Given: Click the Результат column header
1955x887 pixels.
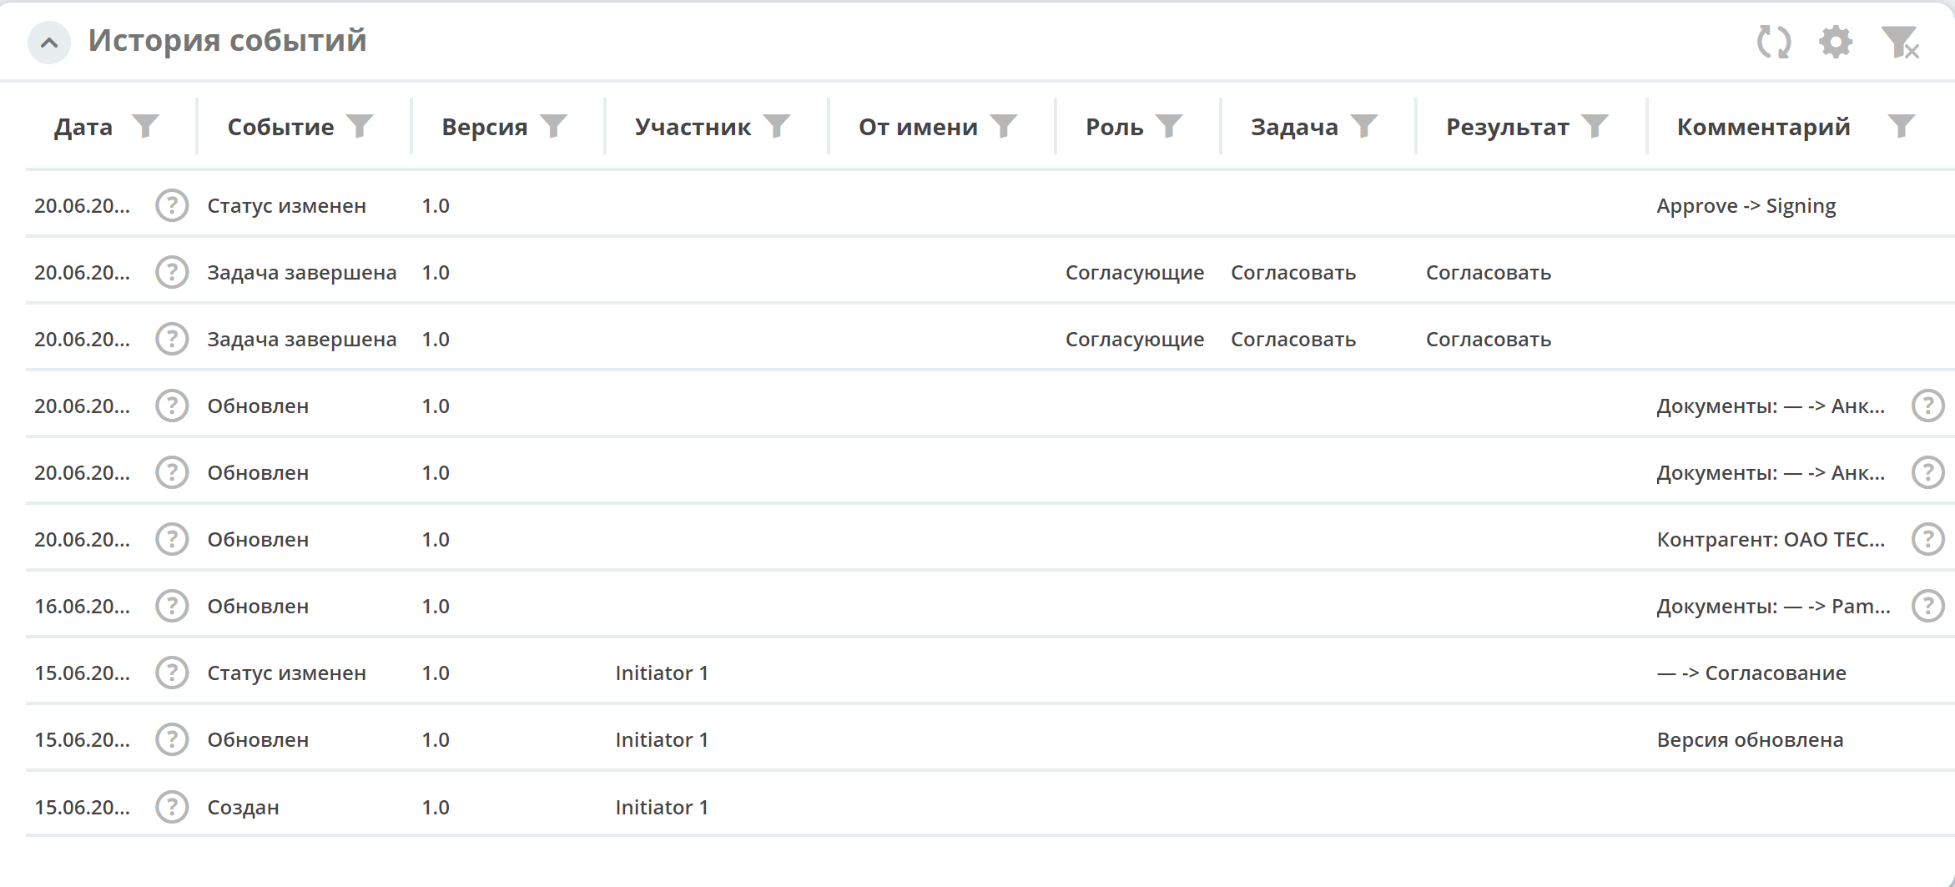Looking at the screenshot, I should [1508, 127].
